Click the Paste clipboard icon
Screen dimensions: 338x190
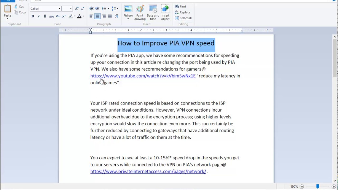[7, 8]
